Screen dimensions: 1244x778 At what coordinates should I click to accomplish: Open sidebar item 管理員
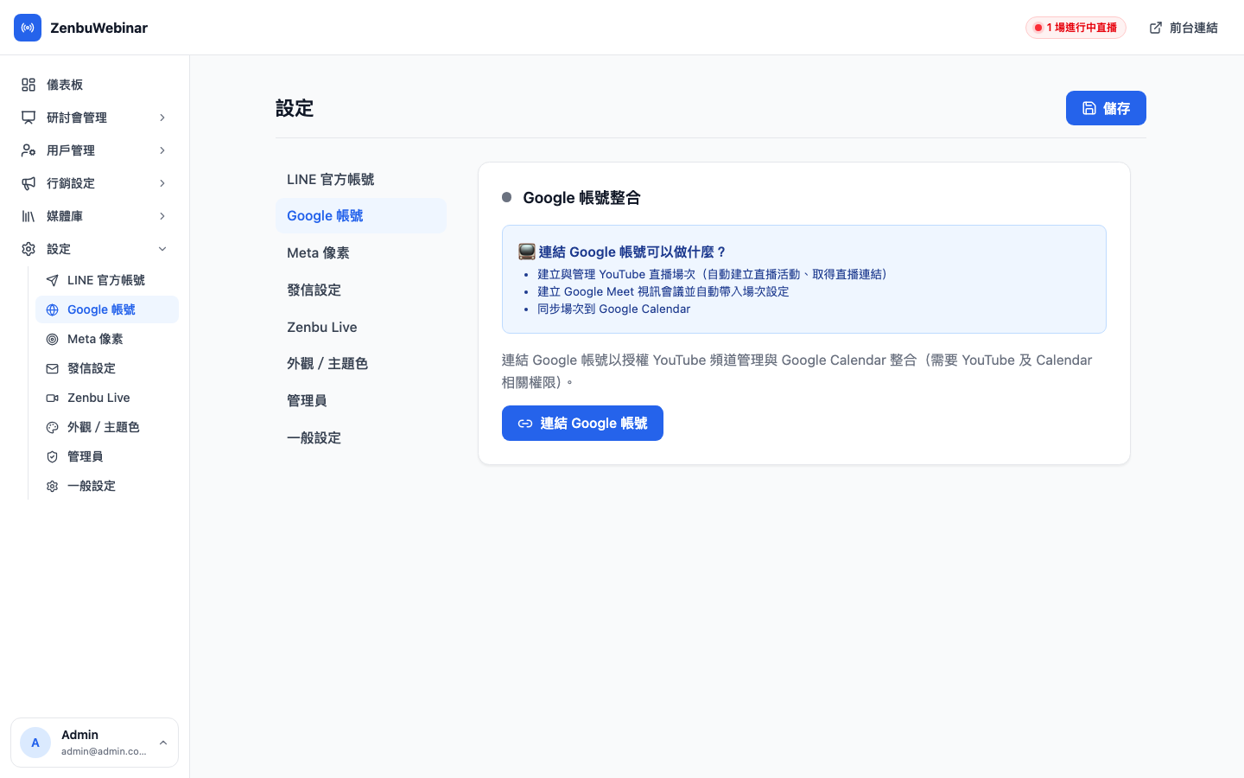click(107, 456)
